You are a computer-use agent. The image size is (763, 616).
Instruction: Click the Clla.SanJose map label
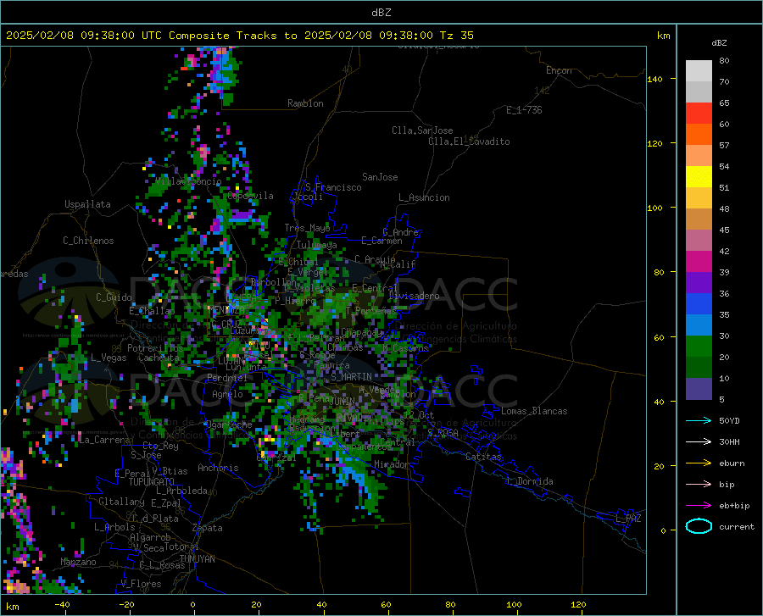click(x=422, y=130)
